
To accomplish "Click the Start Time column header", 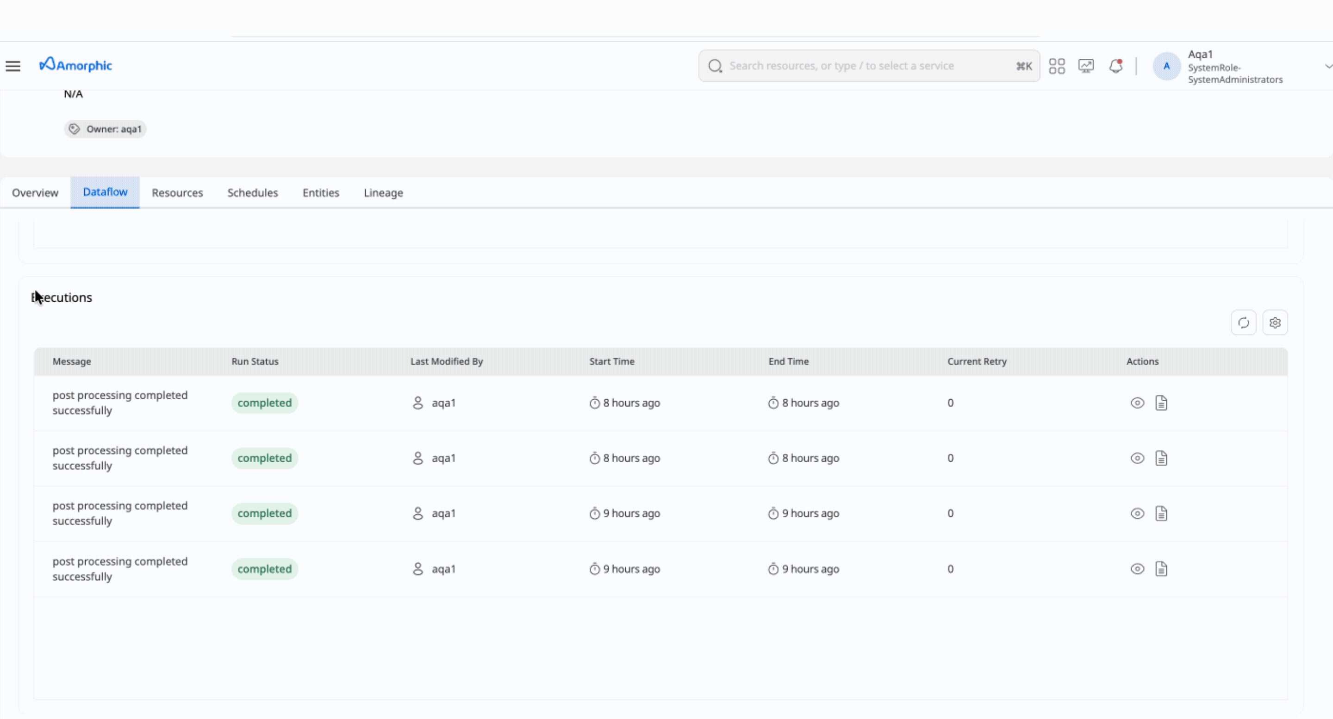I will (611, 361).
